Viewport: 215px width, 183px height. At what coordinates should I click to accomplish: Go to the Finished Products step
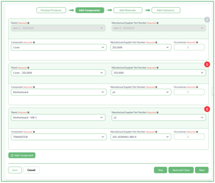point(51,10)
